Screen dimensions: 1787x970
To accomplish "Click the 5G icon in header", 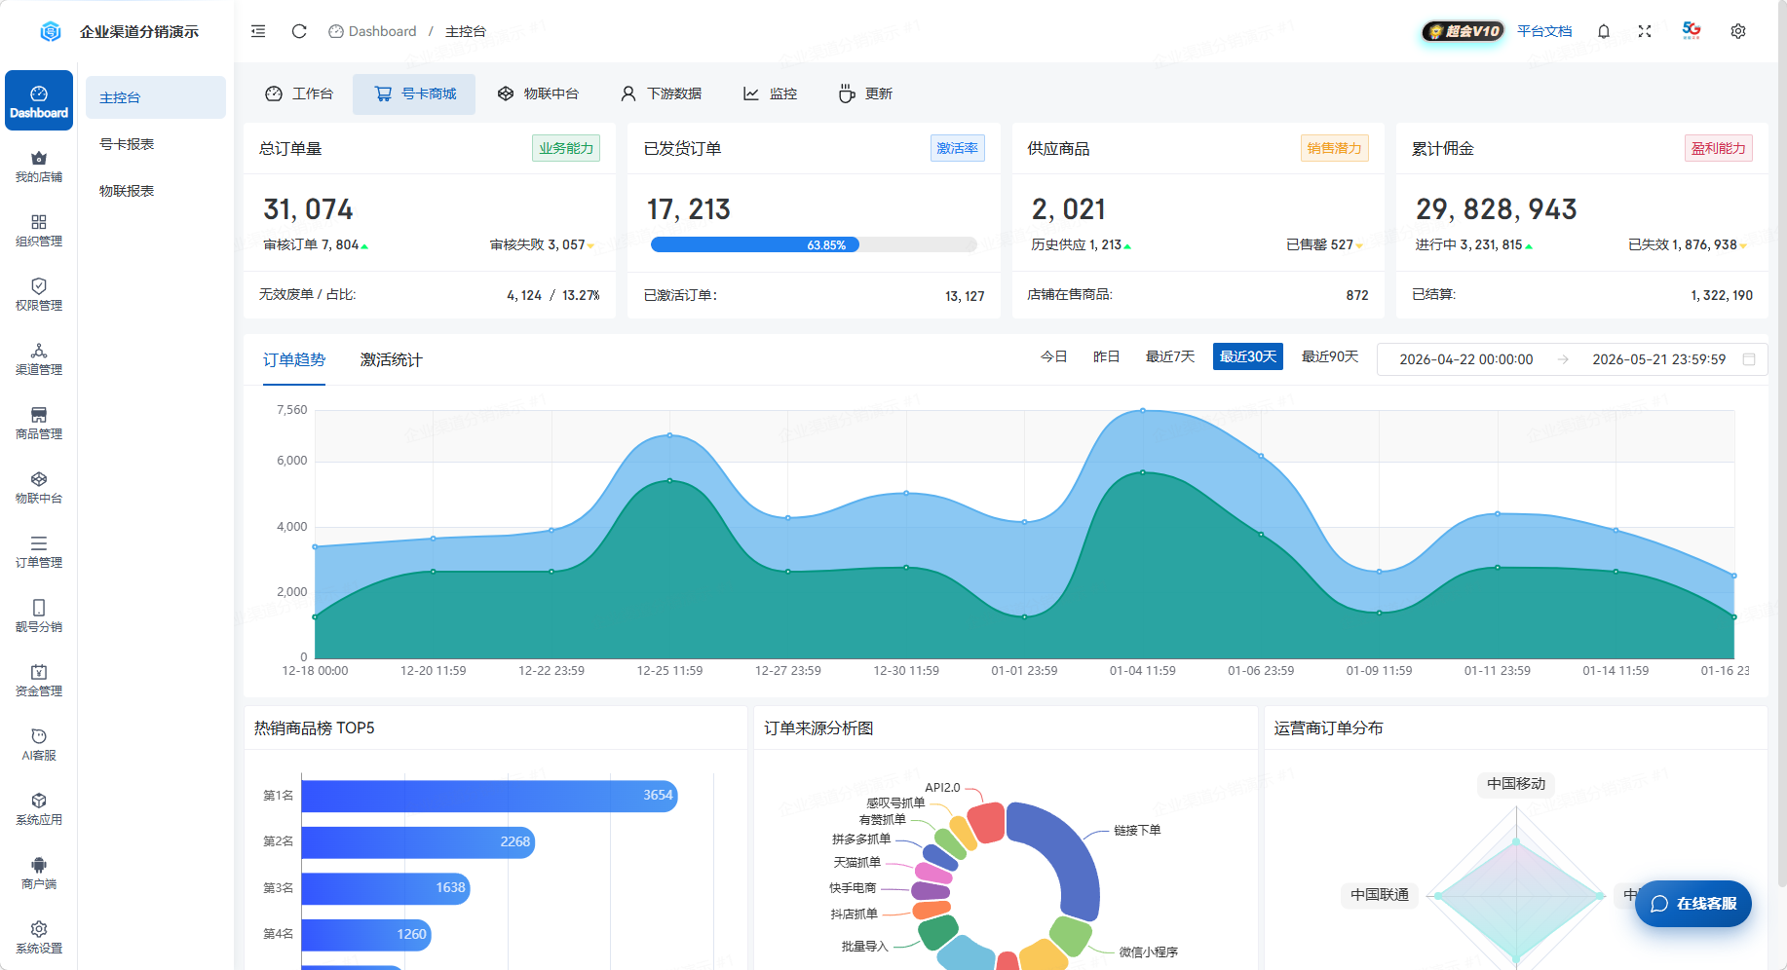I will pyautogui.click(x=1692, y=30).
